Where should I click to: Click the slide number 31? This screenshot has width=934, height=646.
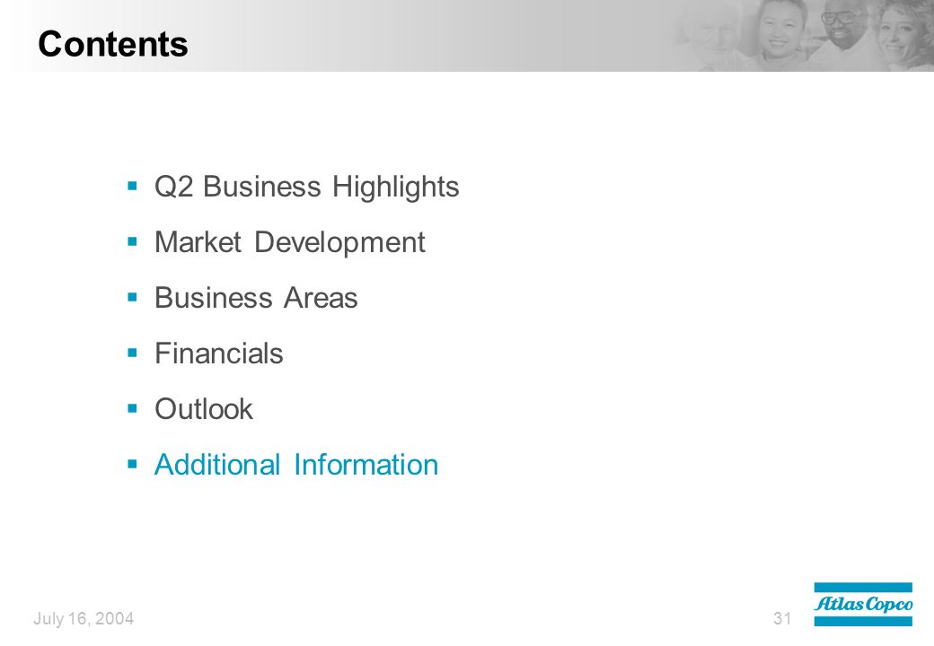(x=782, y=619)
